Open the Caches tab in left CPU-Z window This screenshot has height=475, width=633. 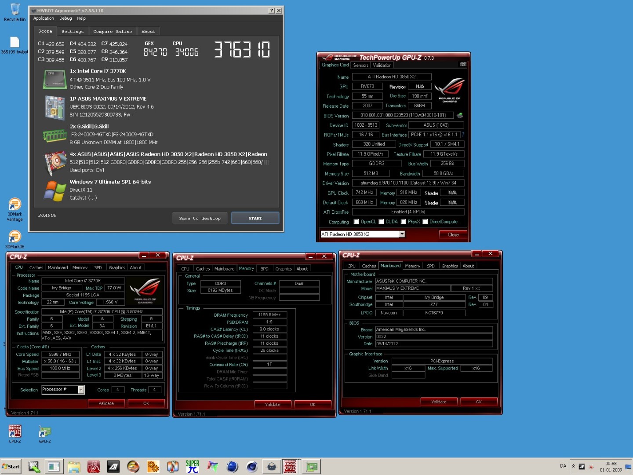point(36,267)
